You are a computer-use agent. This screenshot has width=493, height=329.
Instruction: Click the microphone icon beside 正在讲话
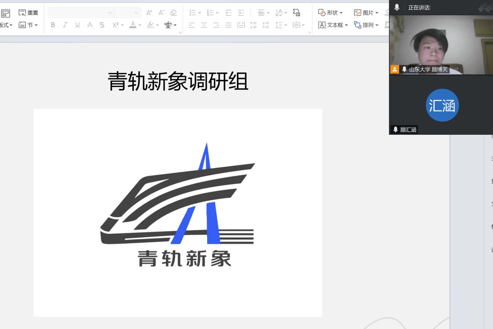(397, 7)
